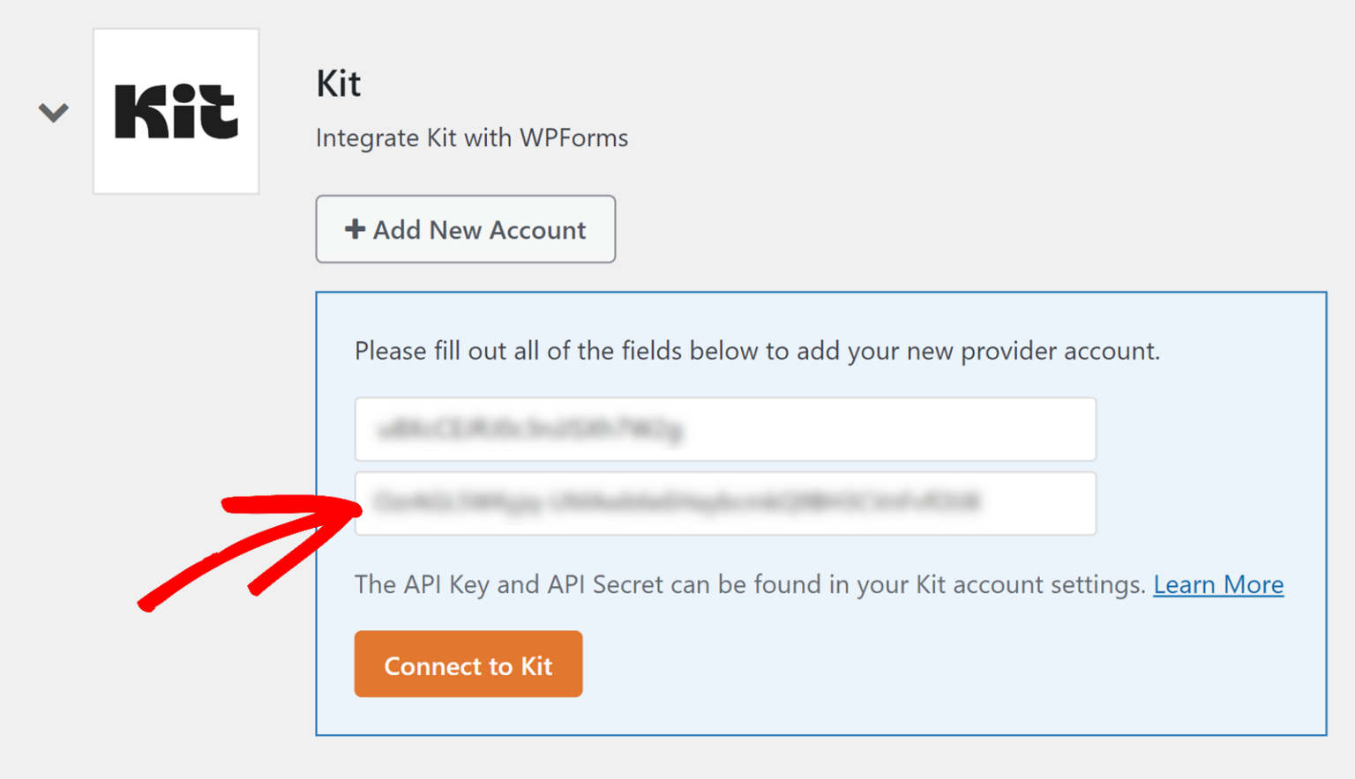Click the fill out all fields instruction text
The width and height of the screenshot is (1355, 779).
[x=757, y=350]
